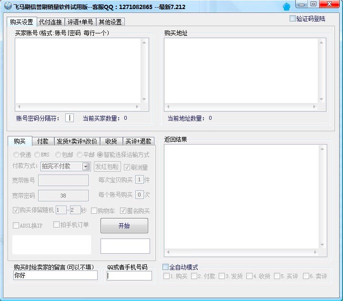
Task: Click the 账号密码分隔符 input box
Action: [x=70, y=118]
